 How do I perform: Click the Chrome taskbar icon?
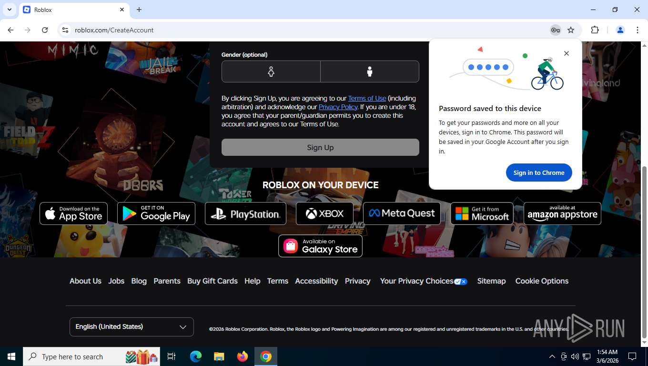266,356
